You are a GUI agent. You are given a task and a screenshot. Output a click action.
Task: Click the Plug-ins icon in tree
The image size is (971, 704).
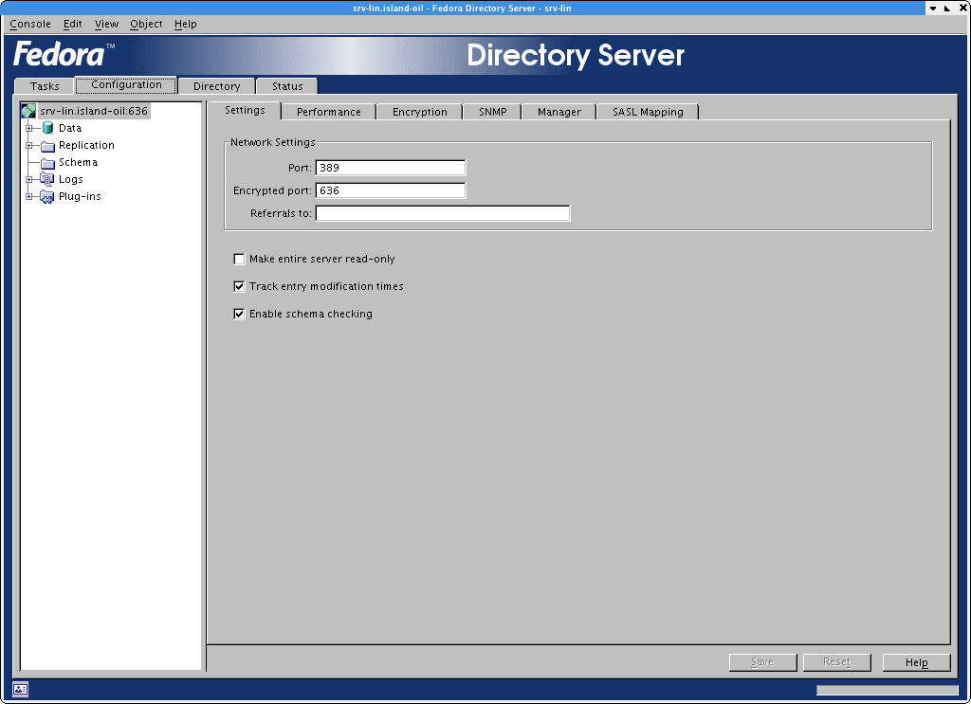pos(47,197)
